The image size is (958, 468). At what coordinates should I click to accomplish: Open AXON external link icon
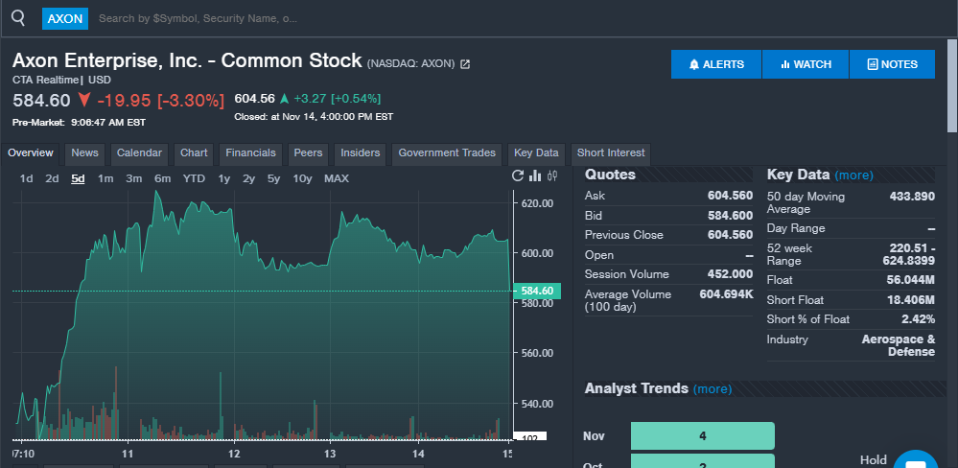coord(465,64)
